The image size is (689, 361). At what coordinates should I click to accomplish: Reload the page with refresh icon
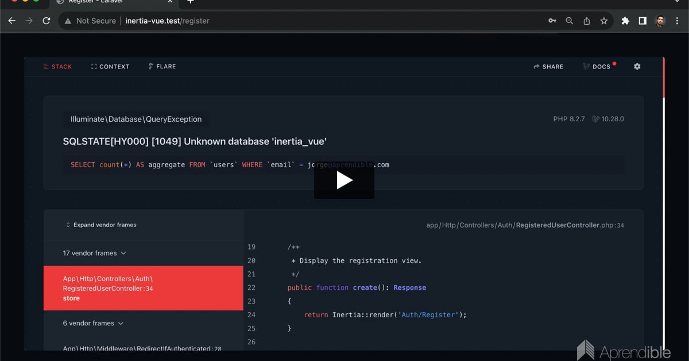(47, 21)
